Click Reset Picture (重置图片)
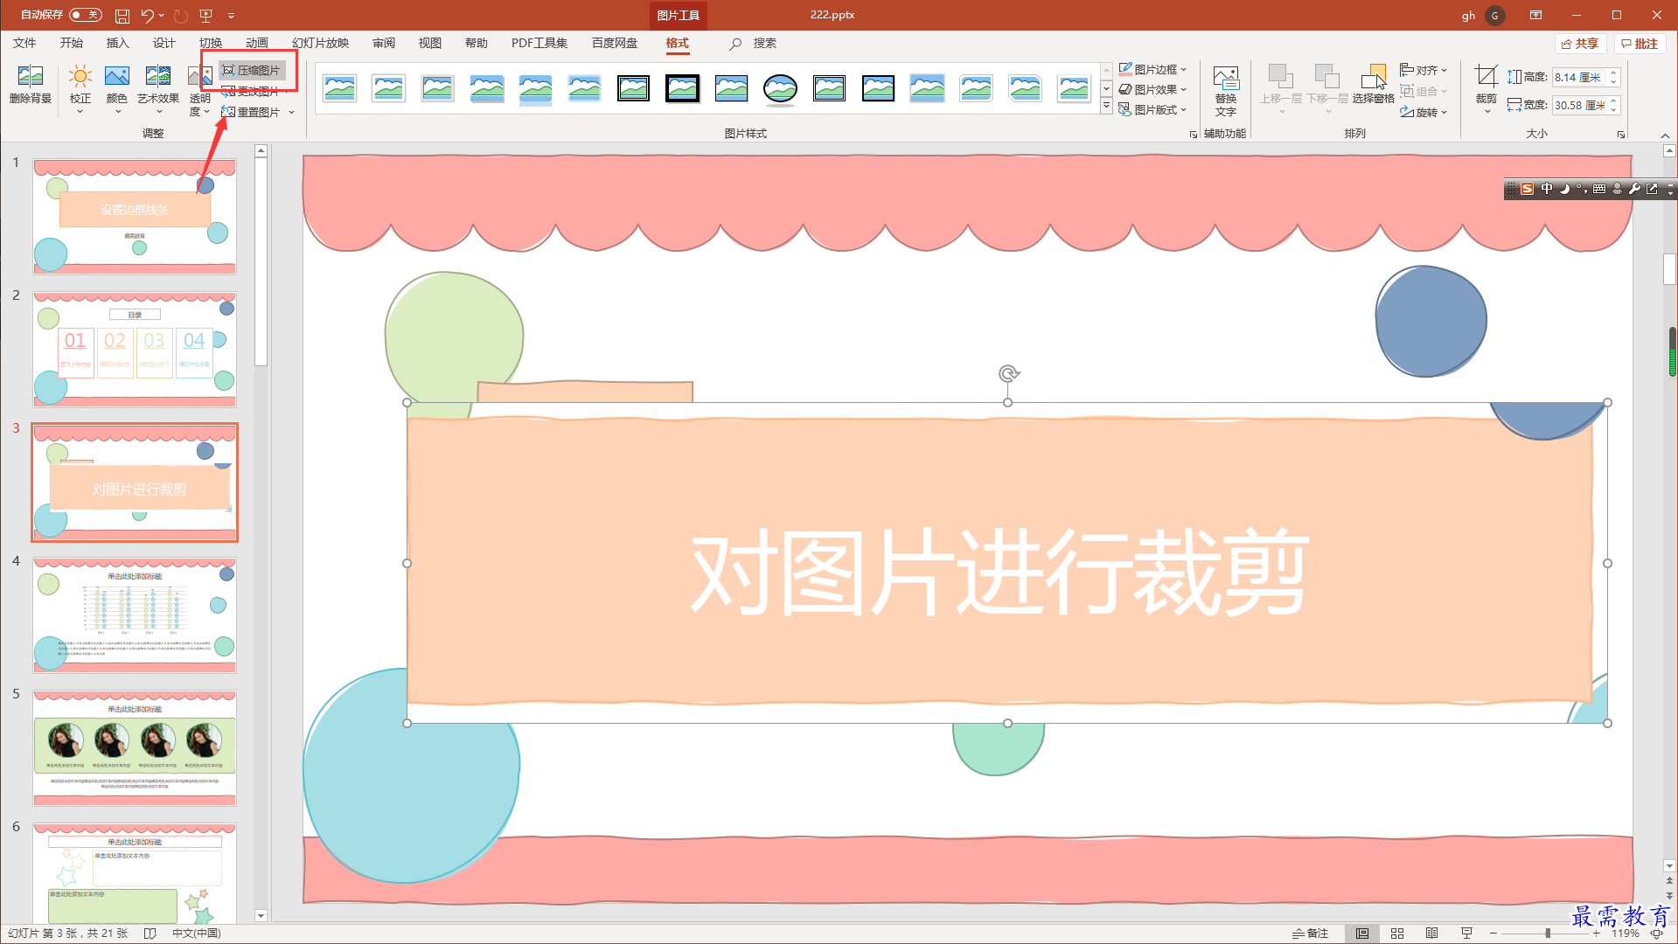Image resolution: width=1678 pixels, height=944 pixels. [x=251, y=112]
